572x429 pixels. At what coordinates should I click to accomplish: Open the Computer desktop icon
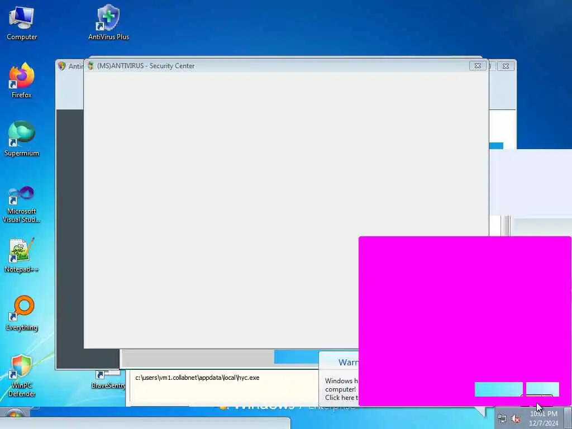(x=22, y=23)
